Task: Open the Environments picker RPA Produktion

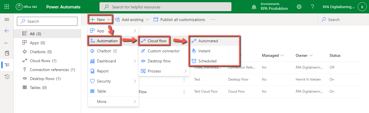Action: coord(270,6)
